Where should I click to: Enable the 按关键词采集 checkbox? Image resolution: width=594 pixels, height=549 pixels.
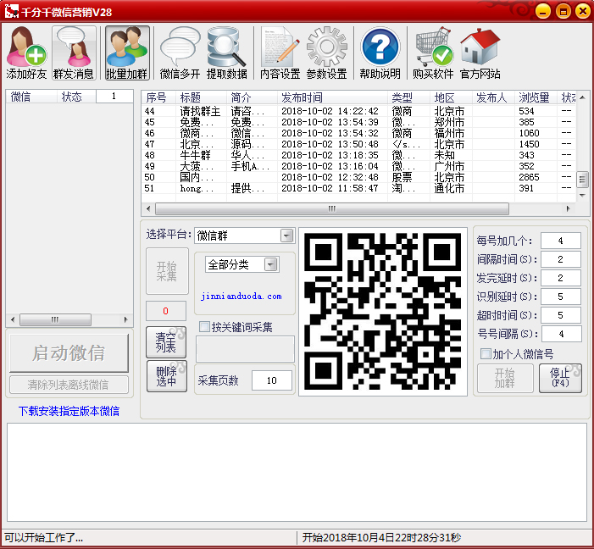(204, 326)
